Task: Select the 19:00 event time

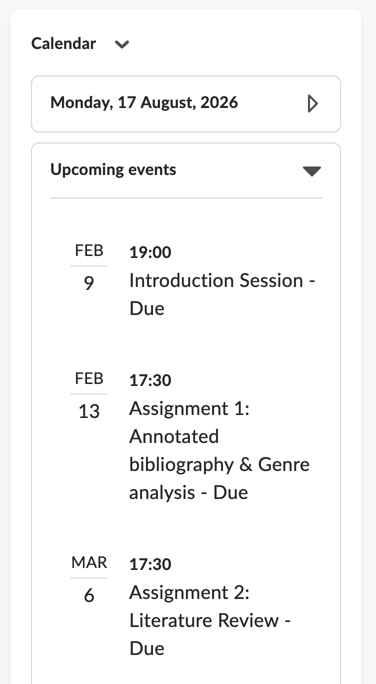Action: (x=150, y=252)
